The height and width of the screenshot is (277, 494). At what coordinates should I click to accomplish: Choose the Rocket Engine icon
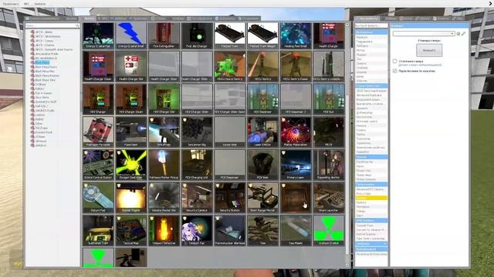pyautogui.click(x=131, y=198)
